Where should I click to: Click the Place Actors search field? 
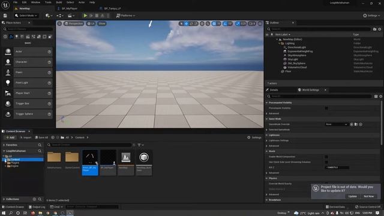point(28,29)
